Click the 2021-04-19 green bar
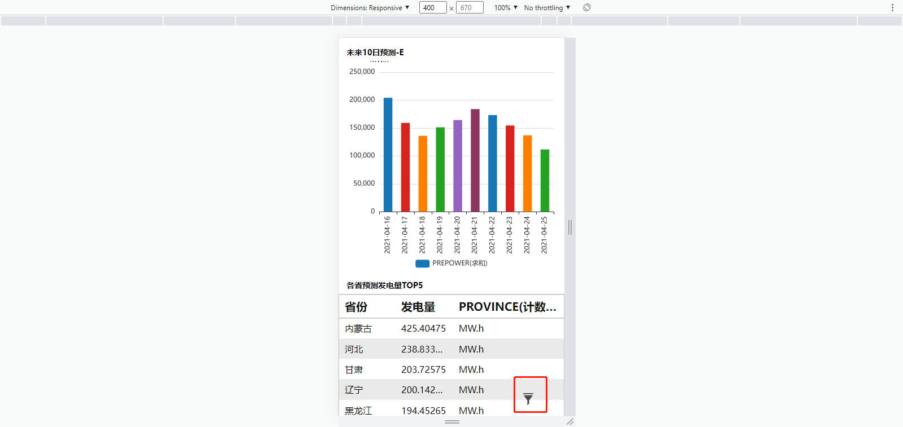This screenshot has height=427, width=903. (440, 169)
